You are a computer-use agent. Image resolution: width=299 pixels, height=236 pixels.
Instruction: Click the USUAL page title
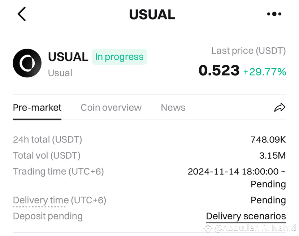coord(152,14)
